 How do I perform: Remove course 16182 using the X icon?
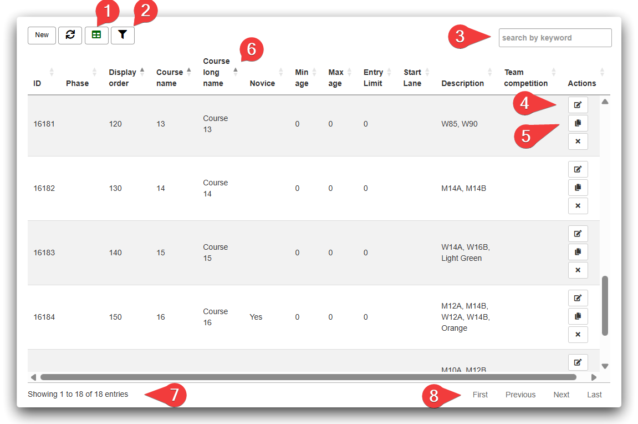coord(578,206)
